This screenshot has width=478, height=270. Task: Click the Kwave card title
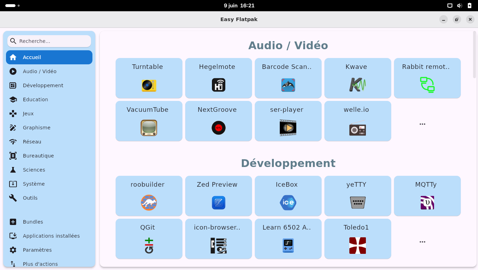coord(356,67)
